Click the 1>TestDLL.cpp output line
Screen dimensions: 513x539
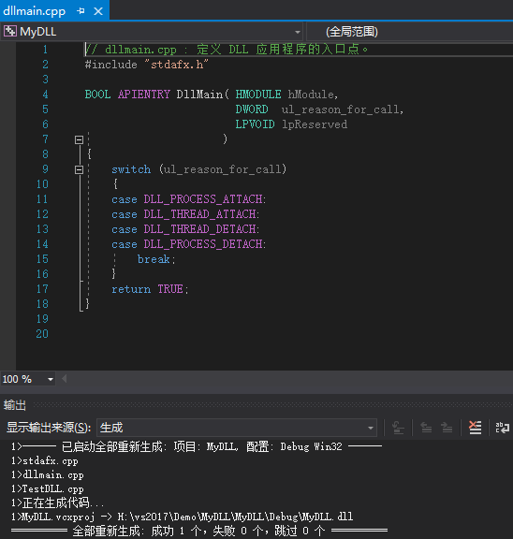[48, 488]
